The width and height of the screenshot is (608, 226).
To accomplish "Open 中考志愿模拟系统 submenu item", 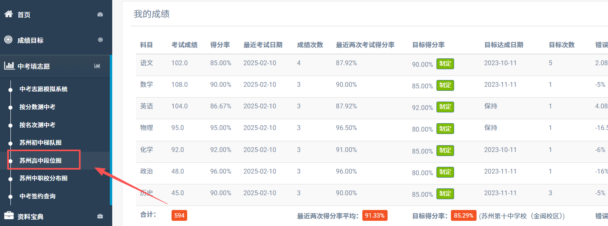I will [43, 89].
